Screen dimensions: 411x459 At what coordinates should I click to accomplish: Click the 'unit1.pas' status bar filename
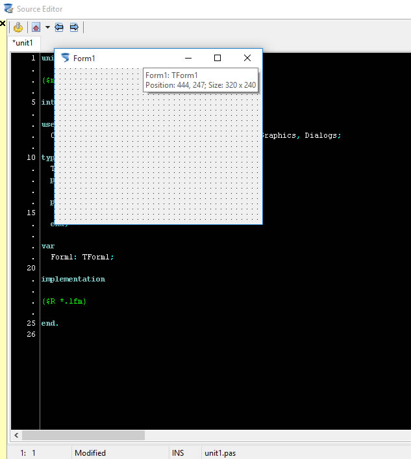(220, 453)
